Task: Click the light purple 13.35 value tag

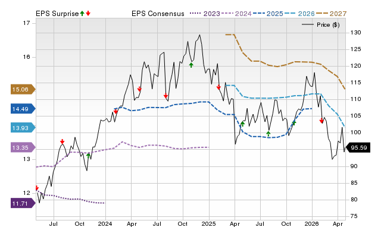Action: (23, 147)
